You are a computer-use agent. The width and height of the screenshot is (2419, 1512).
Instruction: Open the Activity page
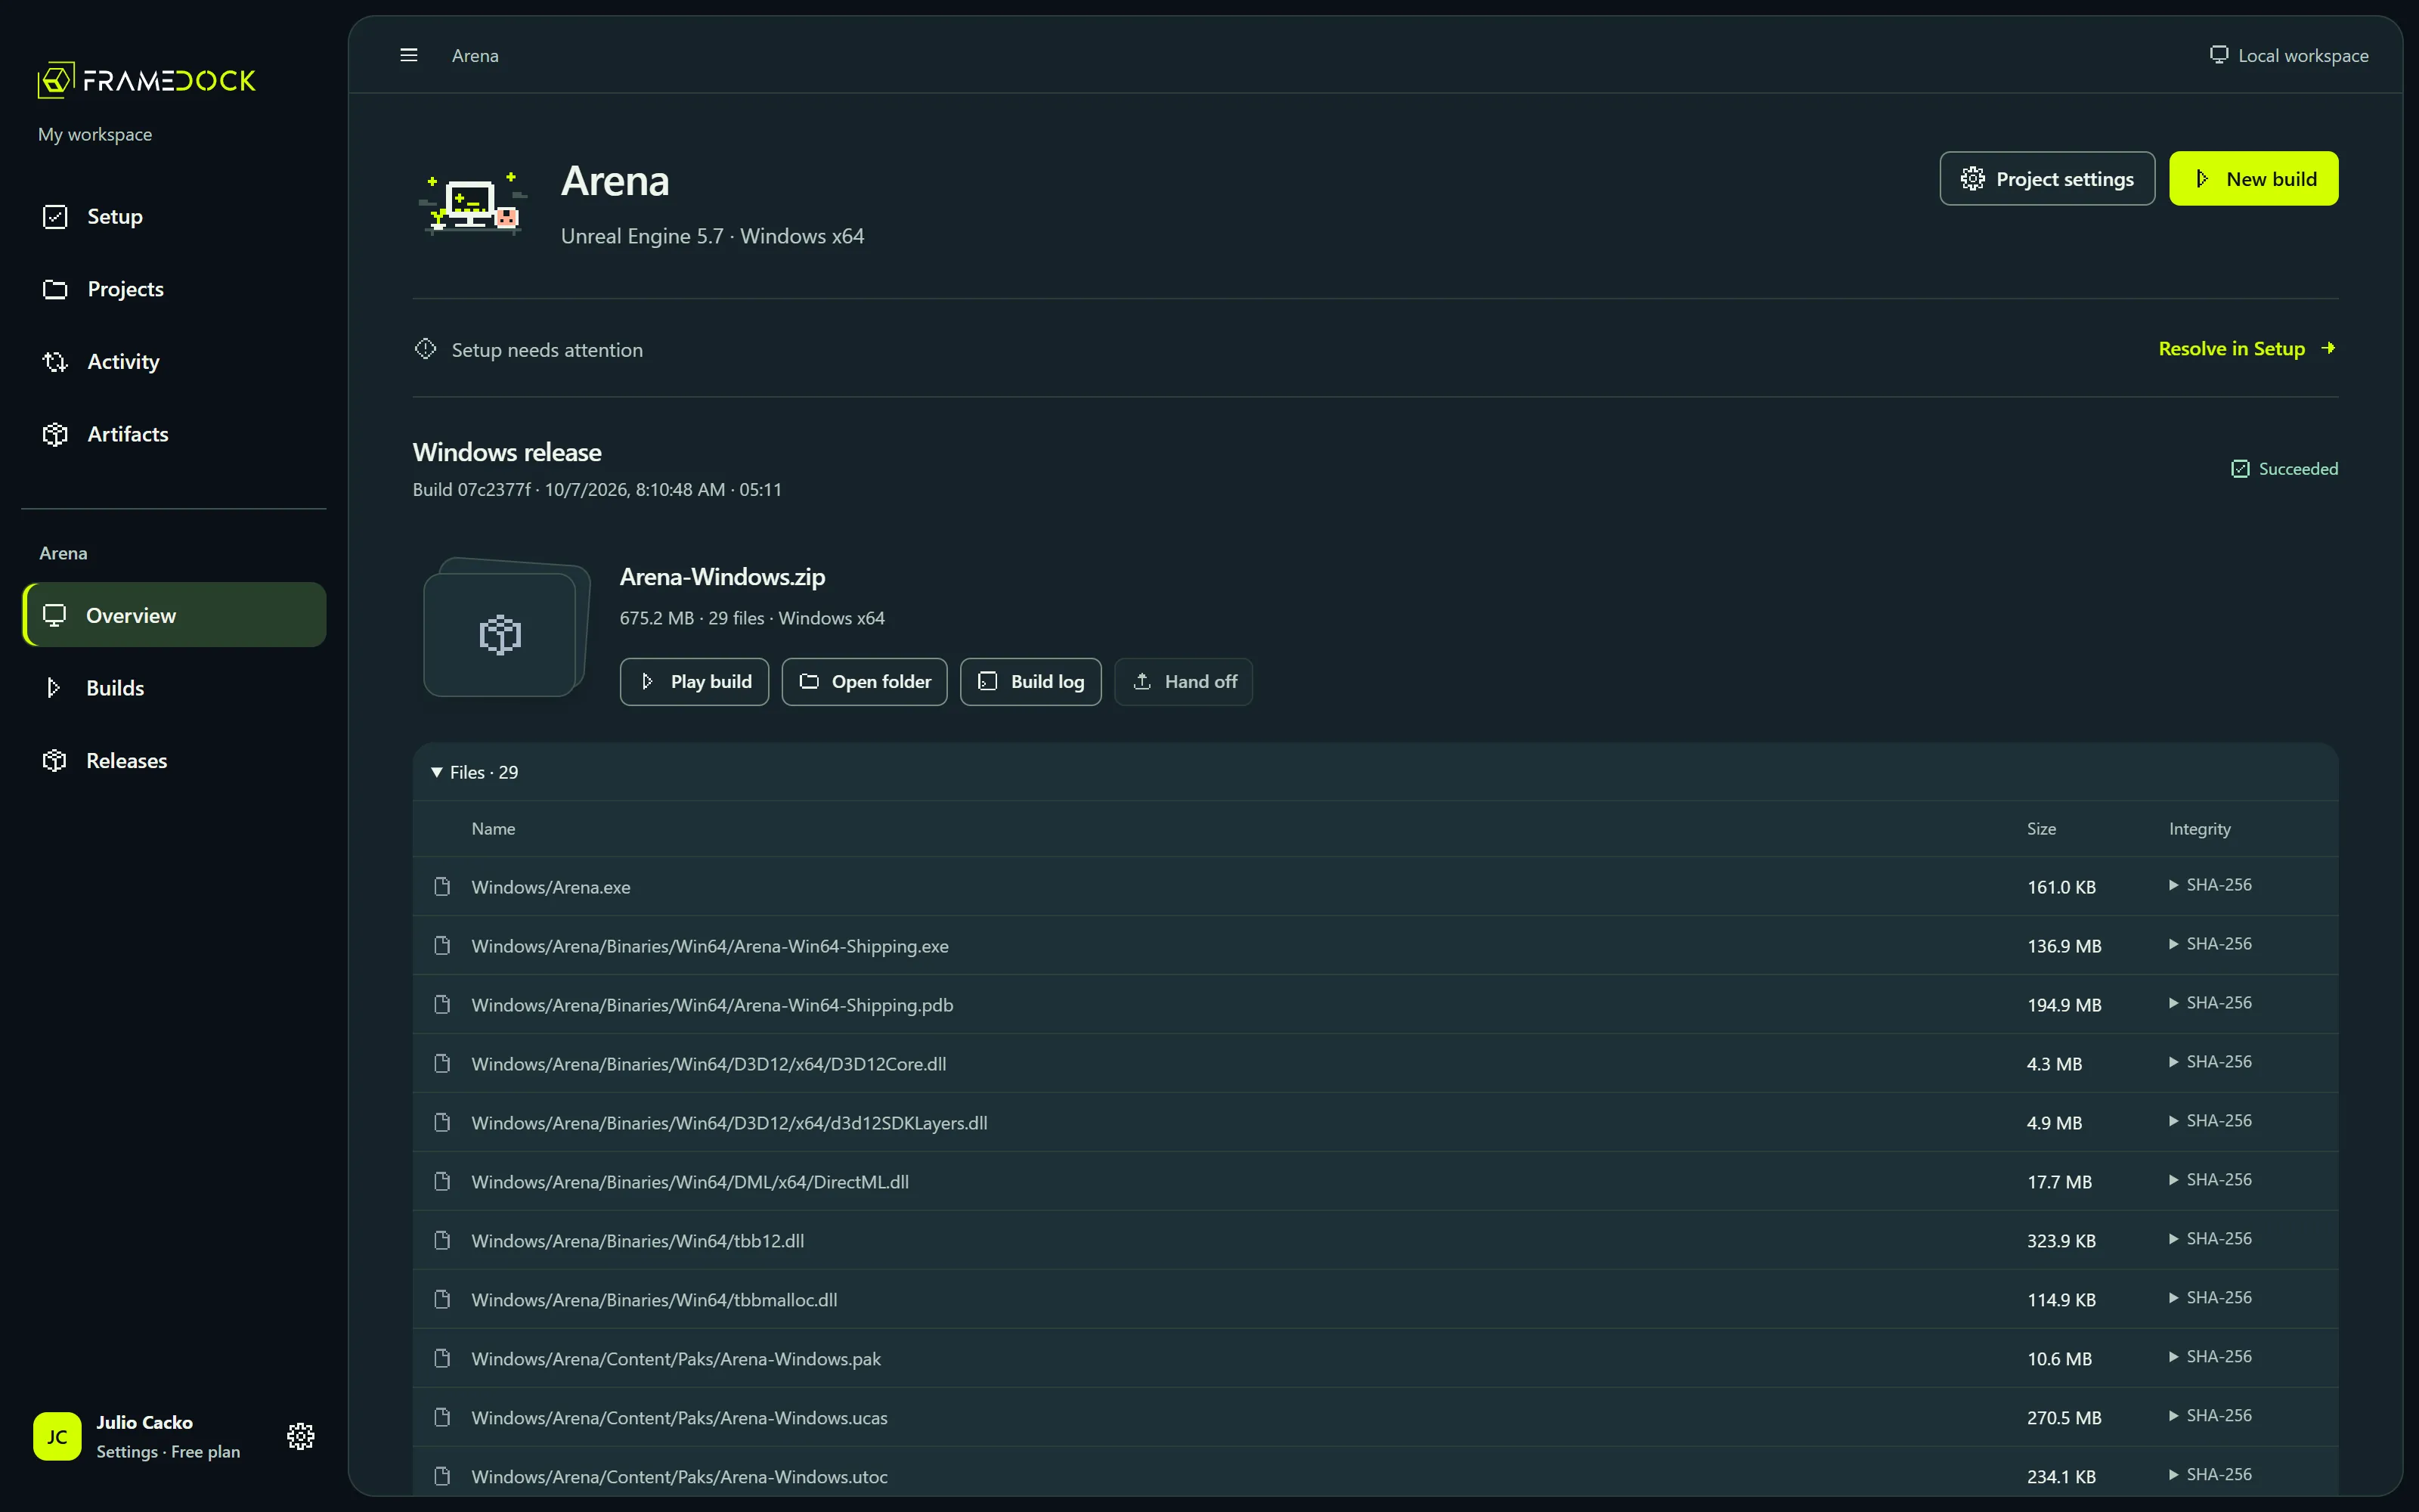coord(174,361)
